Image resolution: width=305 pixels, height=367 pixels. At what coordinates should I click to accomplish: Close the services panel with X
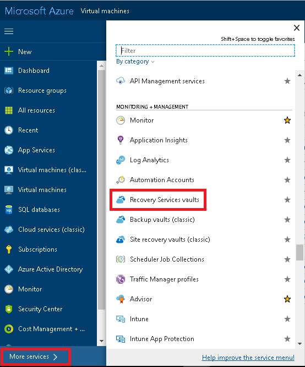[x=297, y=28]
